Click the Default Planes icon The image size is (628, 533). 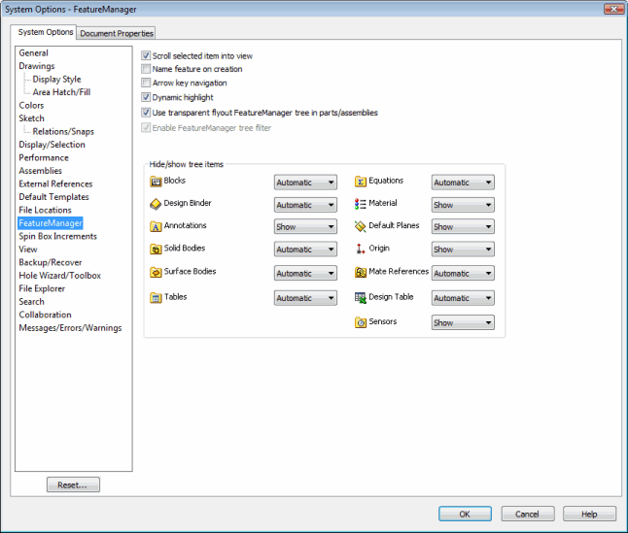[x=361, y=227]
